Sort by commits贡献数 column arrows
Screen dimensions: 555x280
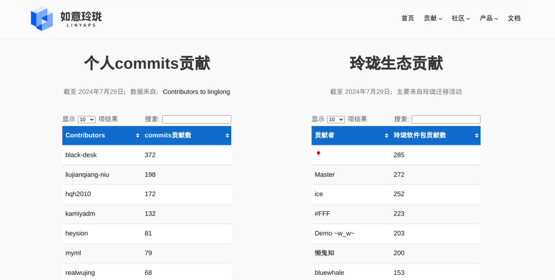tap(227, 135)
